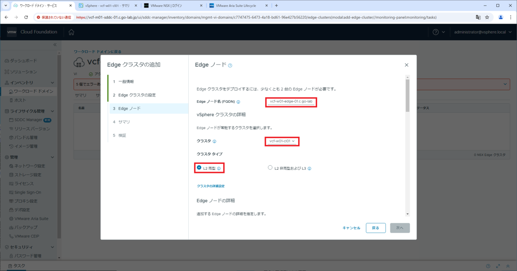Image resolution: width=517 pixels, height=271 pixels.
Task: Select L2 非同型および L3 radio option
Action: point(270,168)
